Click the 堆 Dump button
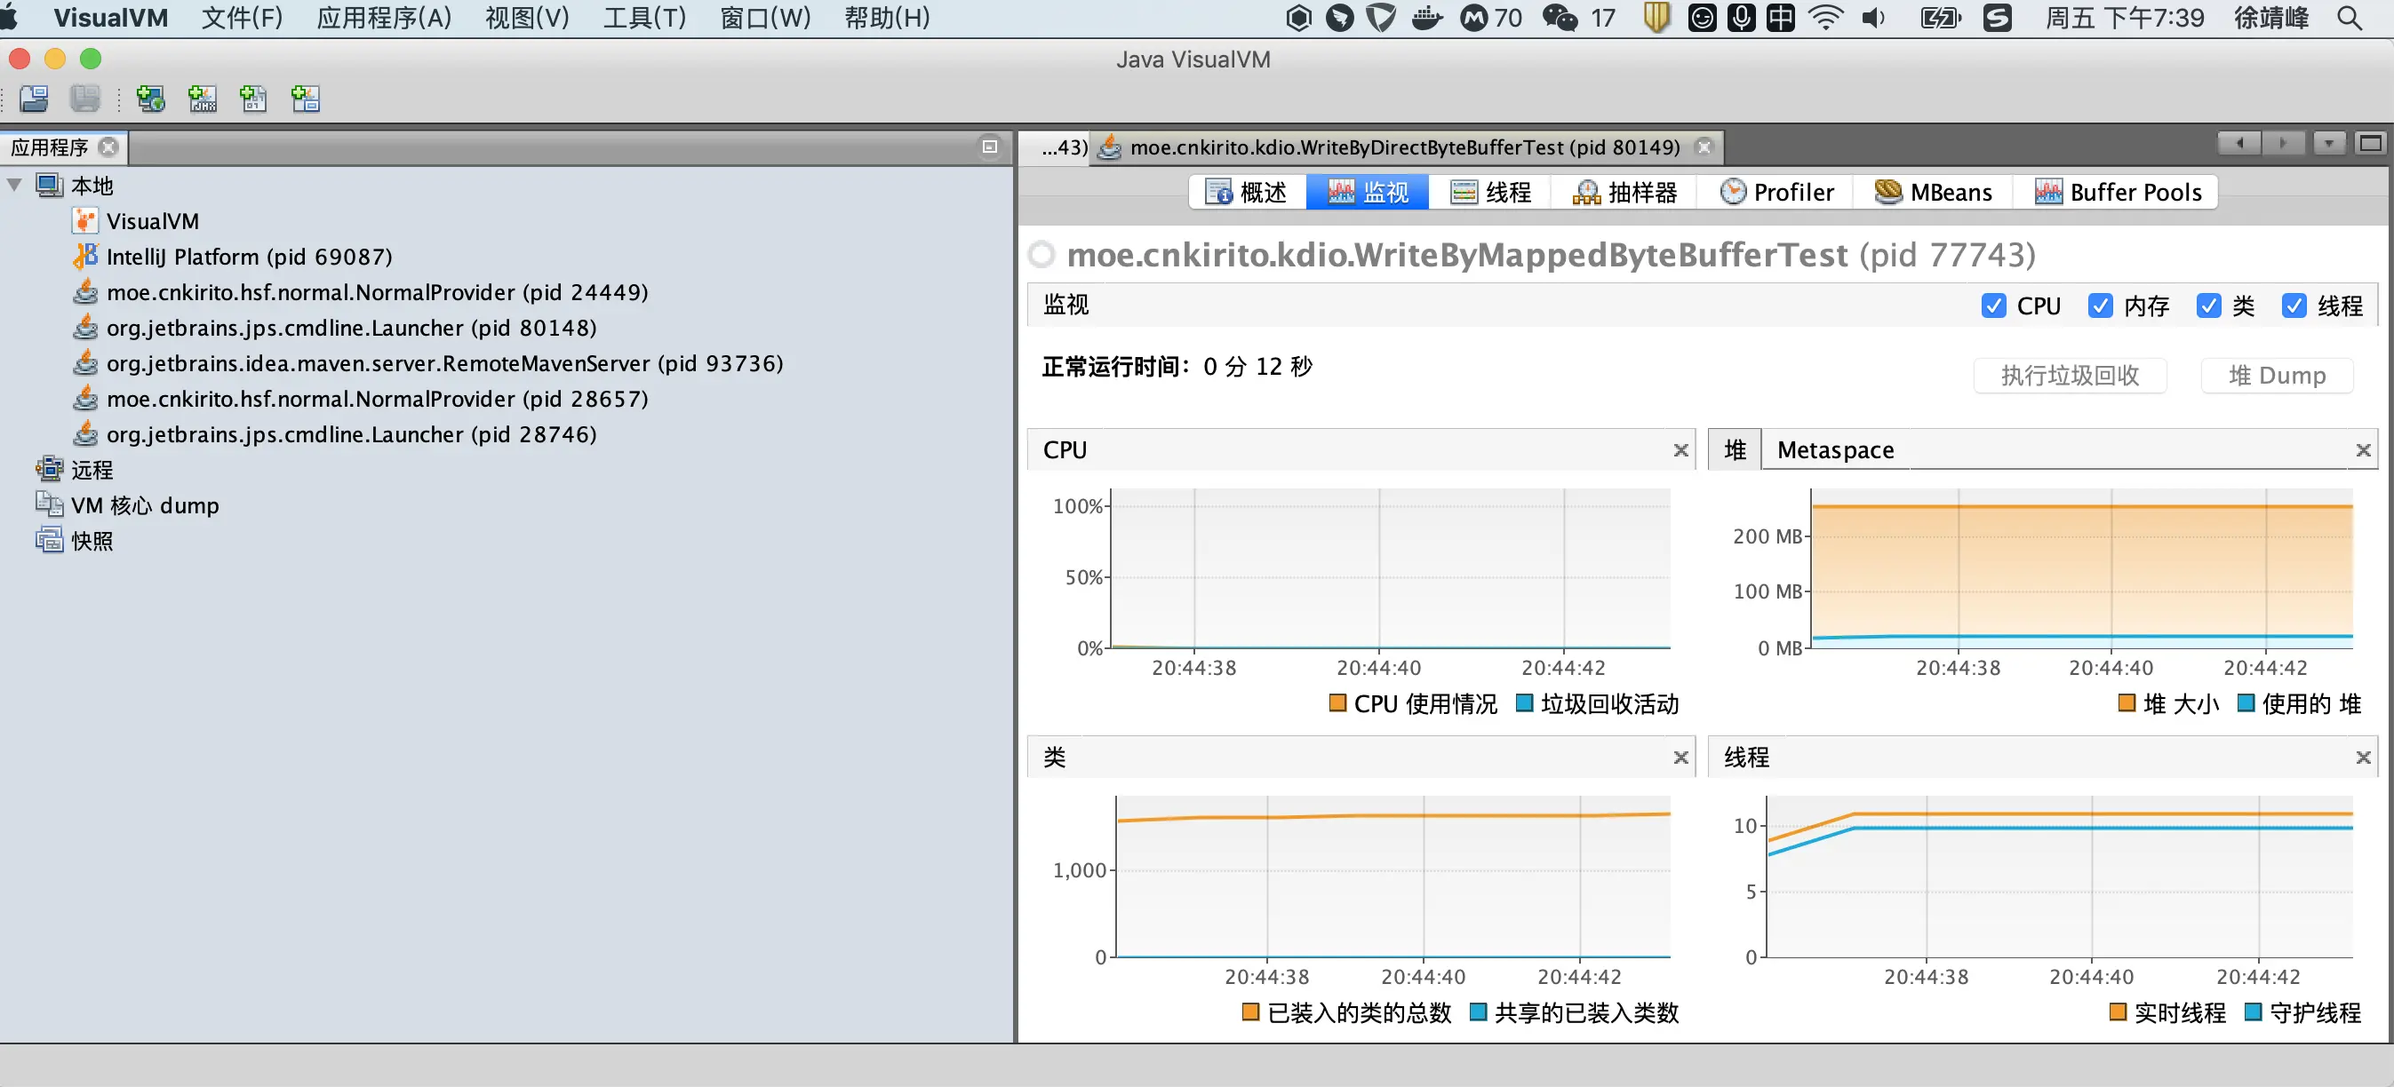2394x1087 pixels. click(2275, 375)
